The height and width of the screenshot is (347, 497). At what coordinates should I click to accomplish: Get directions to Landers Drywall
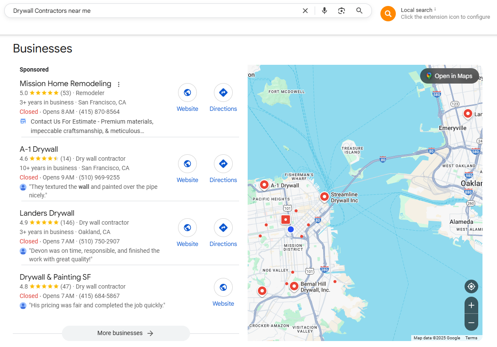click(223, 228)
